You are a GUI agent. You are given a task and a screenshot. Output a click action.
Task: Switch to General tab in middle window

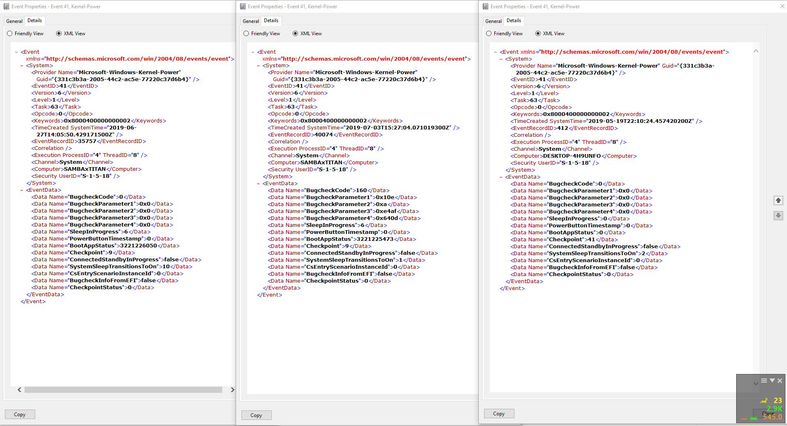pyautogui.click(x=251, y=21)
